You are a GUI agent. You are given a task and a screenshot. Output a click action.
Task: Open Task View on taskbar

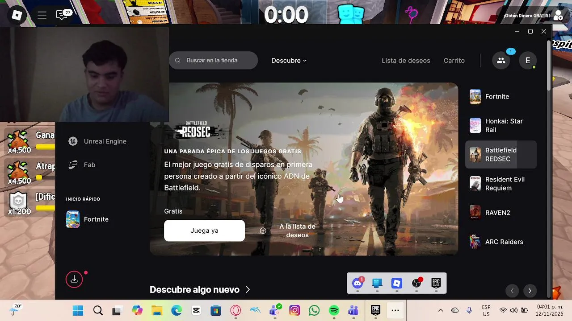tap(117, 311)
